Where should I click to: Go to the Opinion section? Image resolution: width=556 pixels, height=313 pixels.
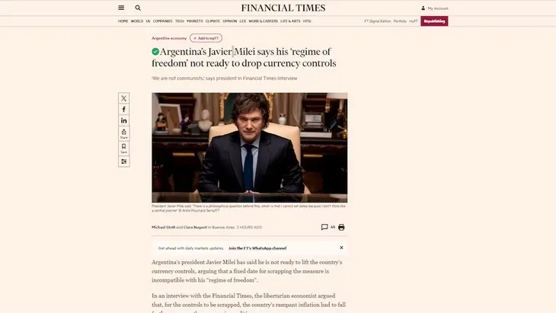(230, 21)
